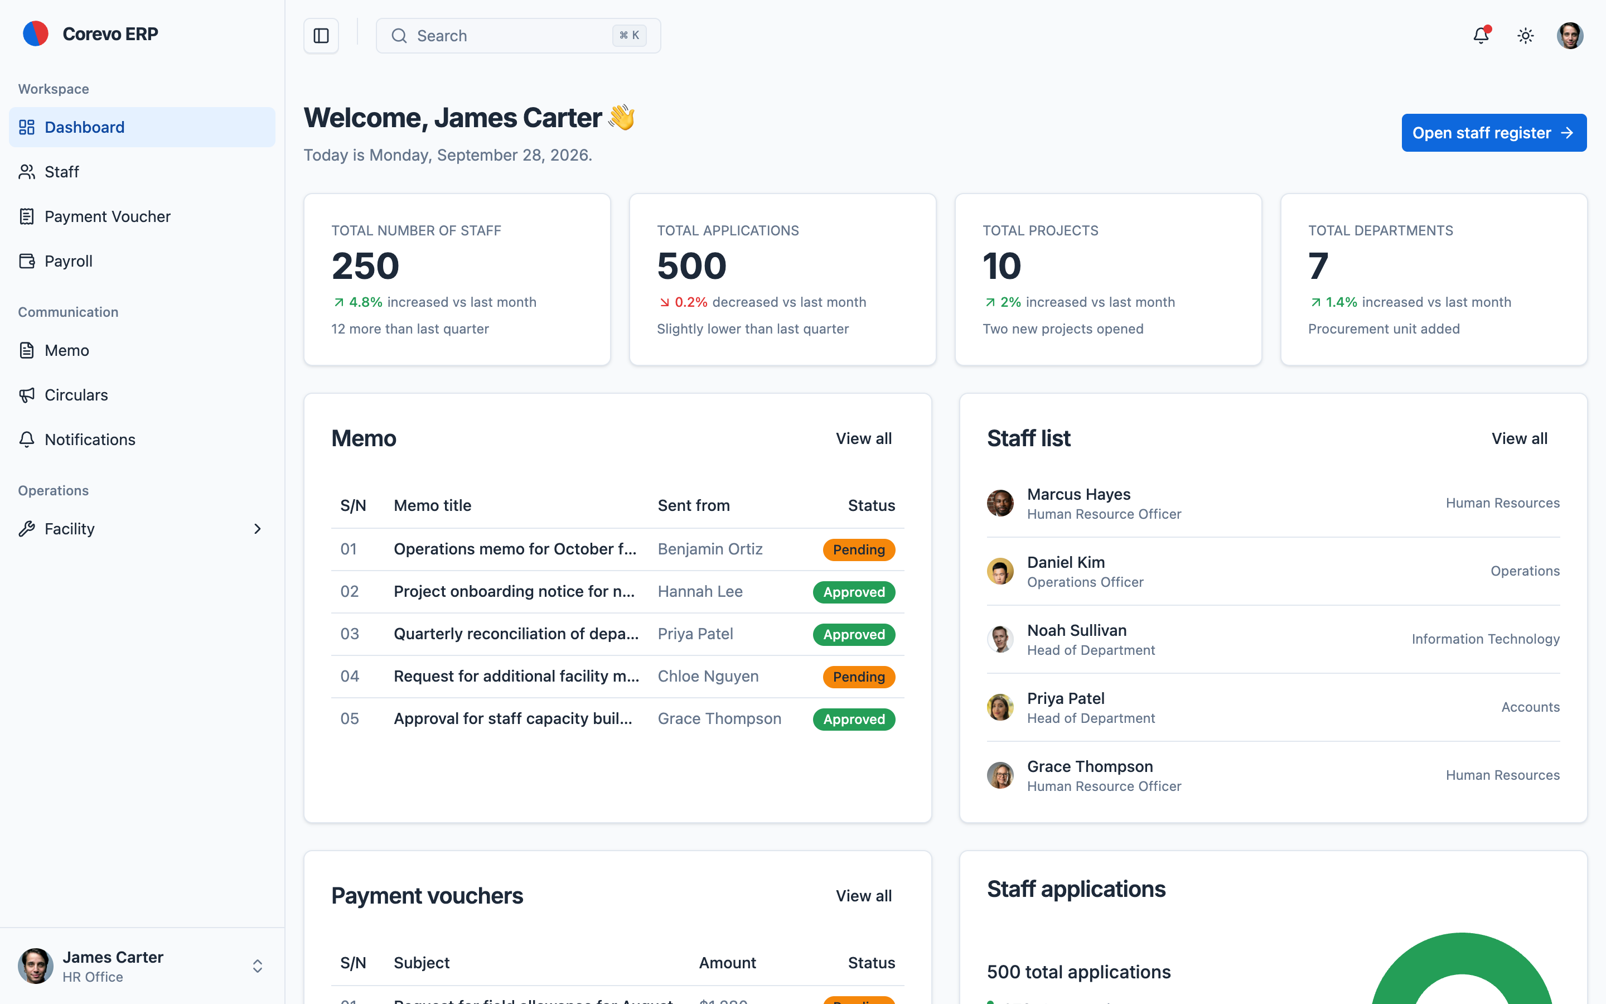Click the Memo document icon in the sidebar
Screen dimensions: 1606x1004
pyautogui.click(x=27, y=351)
